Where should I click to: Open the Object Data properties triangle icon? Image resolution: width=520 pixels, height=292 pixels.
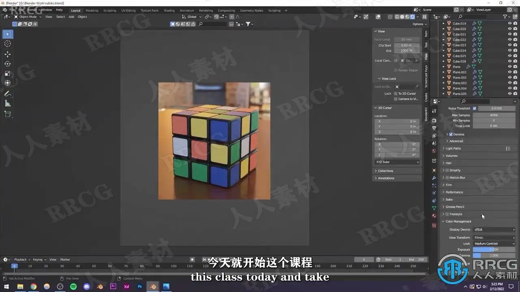pyautogui.click(x=434, y=208)
